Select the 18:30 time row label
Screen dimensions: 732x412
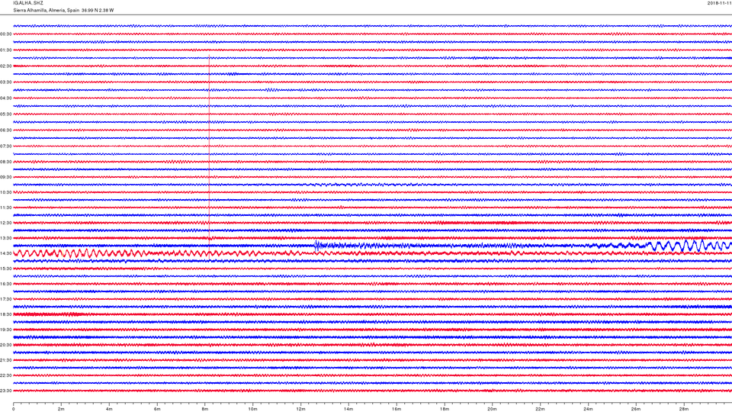5,314
